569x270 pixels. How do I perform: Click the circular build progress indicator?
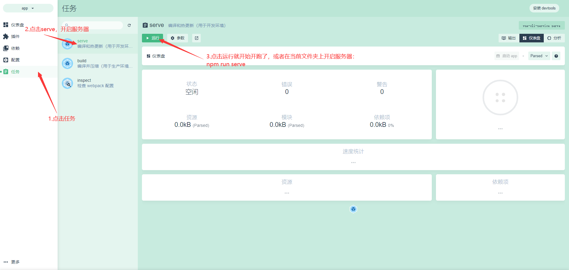click(500, 98)
